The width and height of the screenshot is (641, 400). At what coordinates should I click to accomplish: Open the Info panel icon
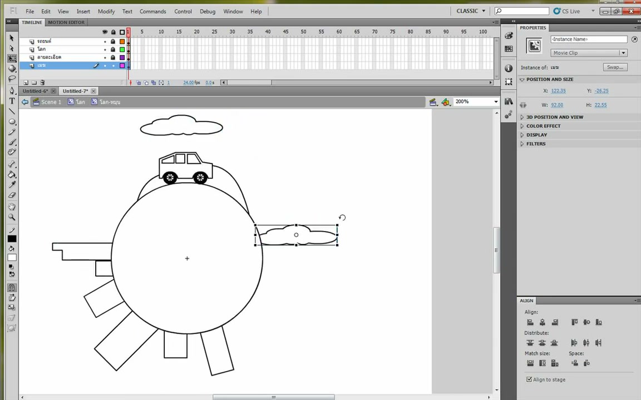click(x=509, y=68)
